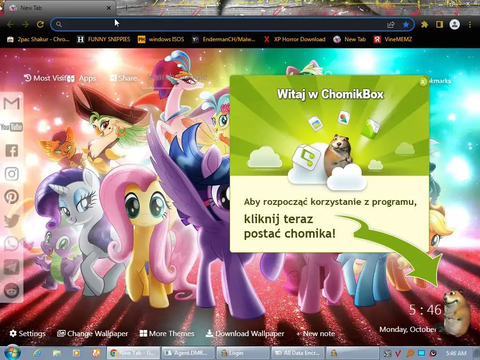Click the red V icon in the system tray

(x=398, y=353)
